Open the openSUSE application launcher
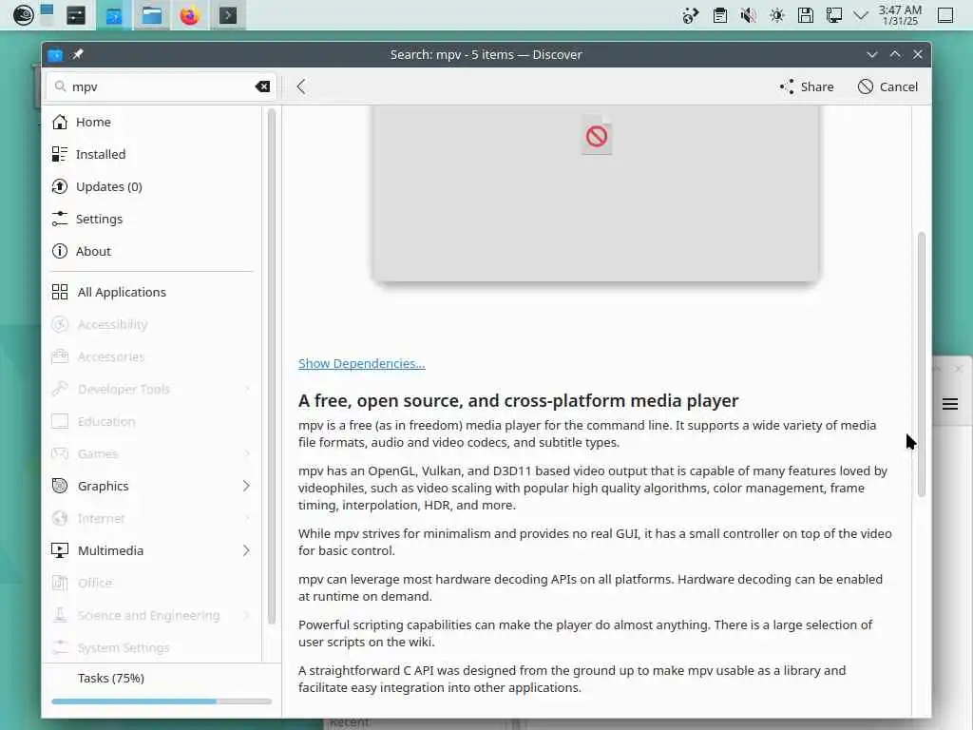 pyautogui.click(x=24, y=15)
